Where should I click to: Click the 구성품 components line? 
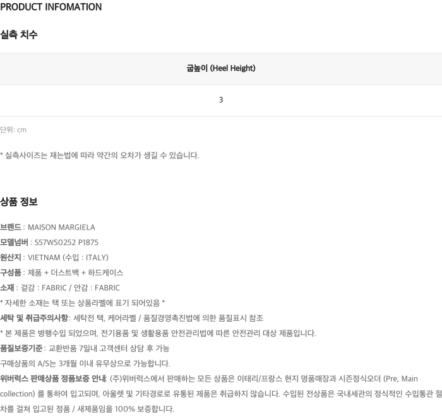tap(61, 273)
